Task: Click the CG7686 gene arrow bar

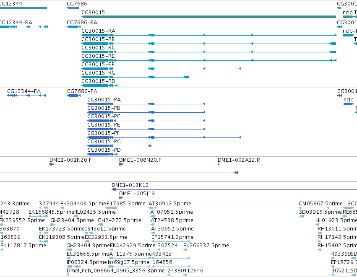Action: click(73, 8)
